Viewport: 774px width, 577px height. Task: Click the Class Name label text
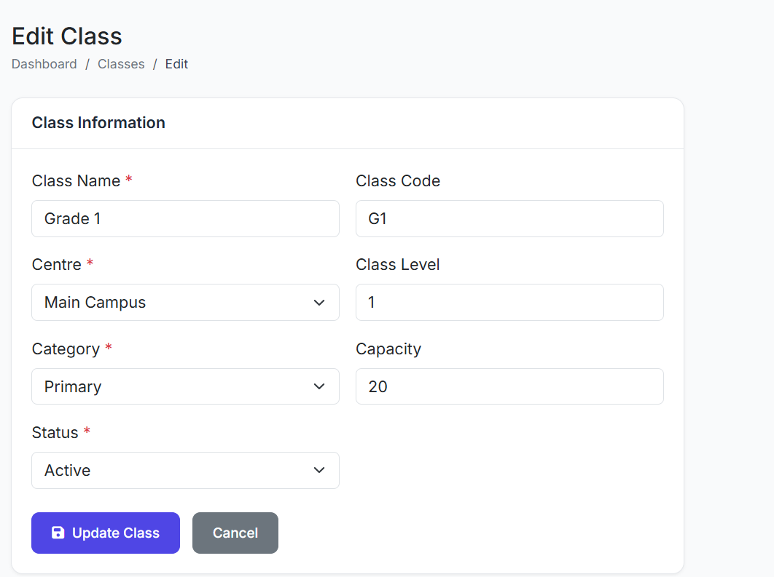pos(76,181)
